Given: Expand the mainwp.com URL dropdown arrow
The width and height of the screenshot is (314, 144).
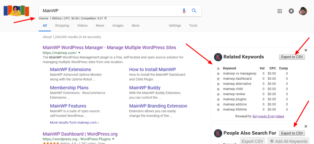Looking at the screenshot, I should [x=79, y=53].
